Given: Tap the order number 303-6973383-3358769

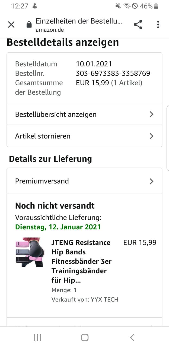Looking at the screenshot, I should click(x=113, y=73).
